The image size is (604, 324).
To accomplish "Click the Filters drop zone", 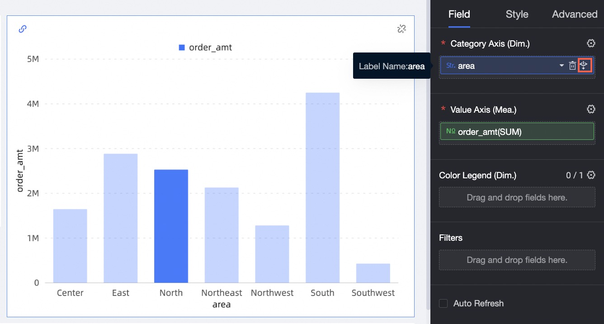I will (x=517, y=260).
